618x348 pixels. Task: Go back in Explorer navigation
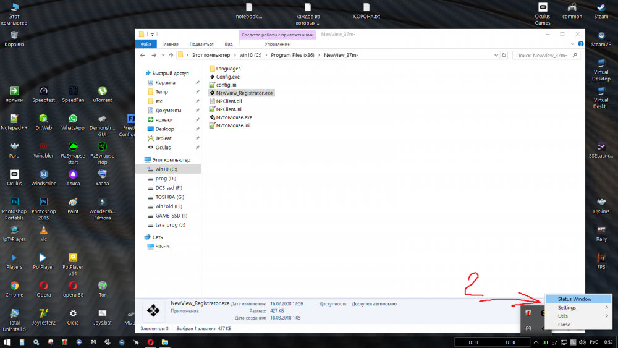point(143,55)
